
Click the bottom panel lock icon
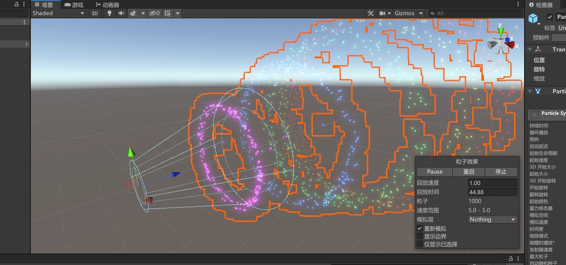[511, 258]
